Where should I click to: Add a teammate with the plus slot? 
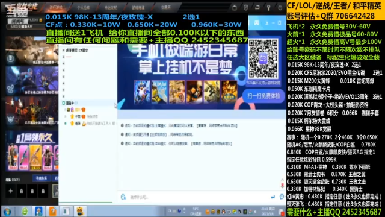11,191
